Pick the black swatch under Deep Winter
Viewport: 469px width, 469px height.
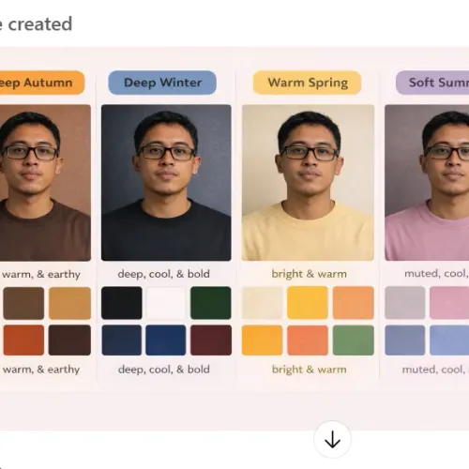(x=122, y=303)
